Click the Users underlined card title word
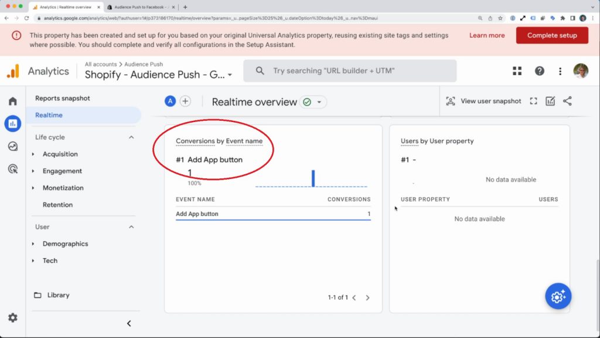The height and width of the screenshot is (338, 600). click(410, 141)
